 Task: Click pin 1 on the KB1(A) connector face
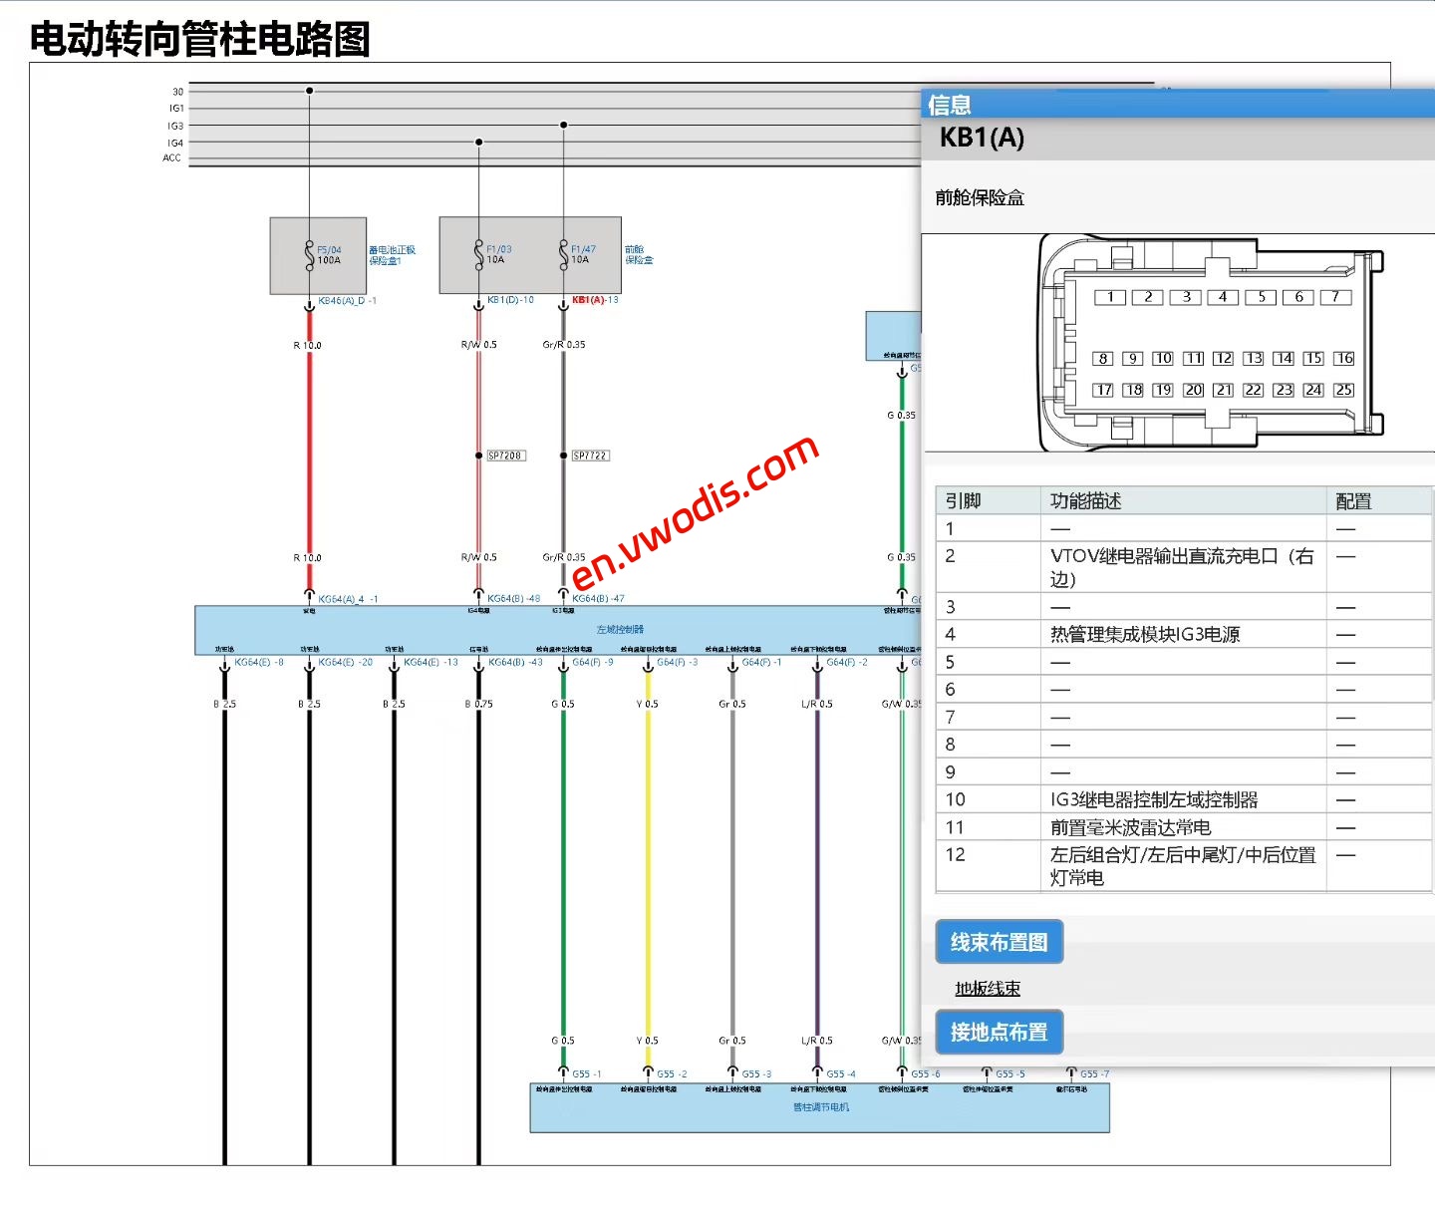click(1111, 296)
